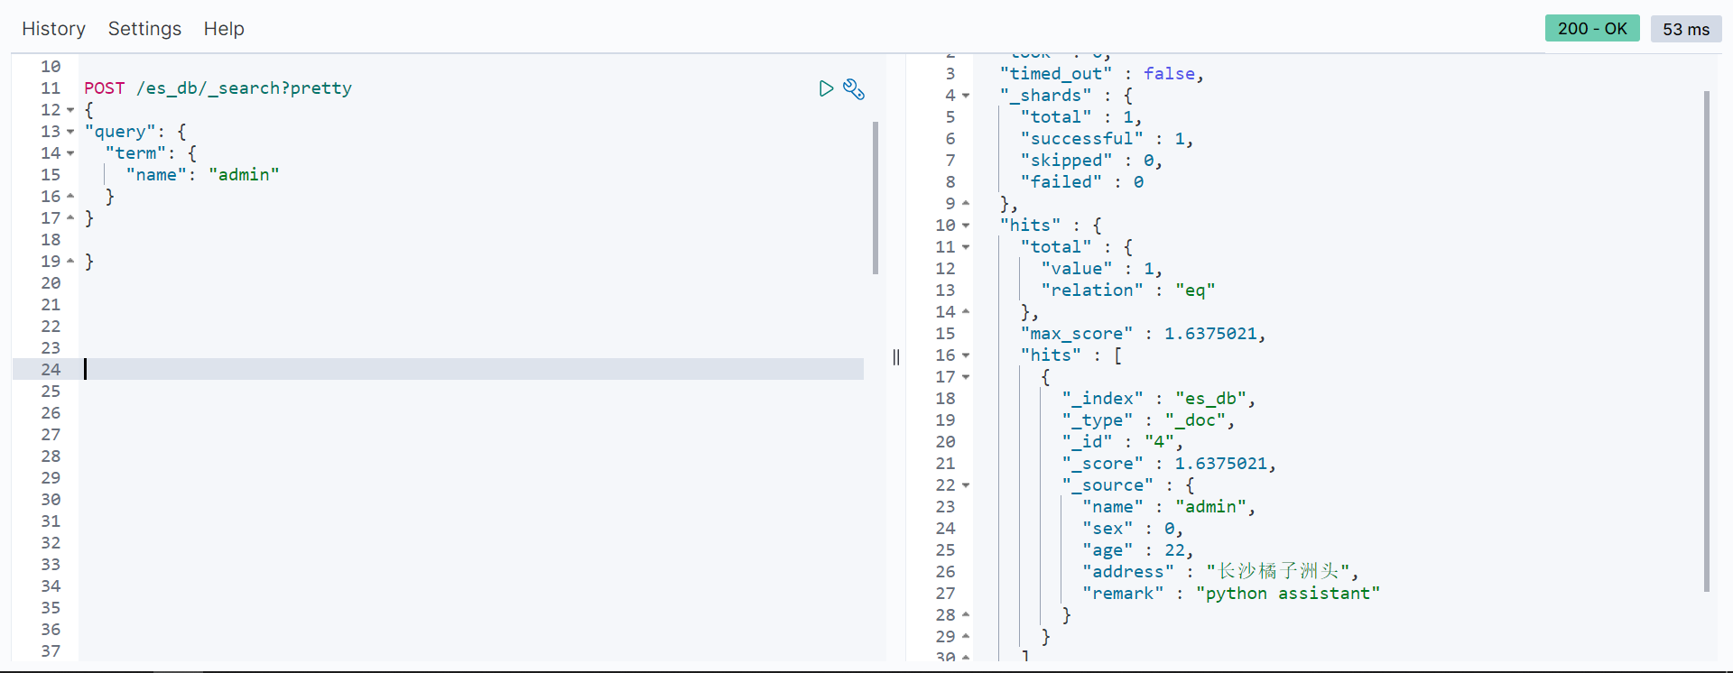Grab the editor pane vertical scrollbar

pyautogui.click(x=876, y=198)
